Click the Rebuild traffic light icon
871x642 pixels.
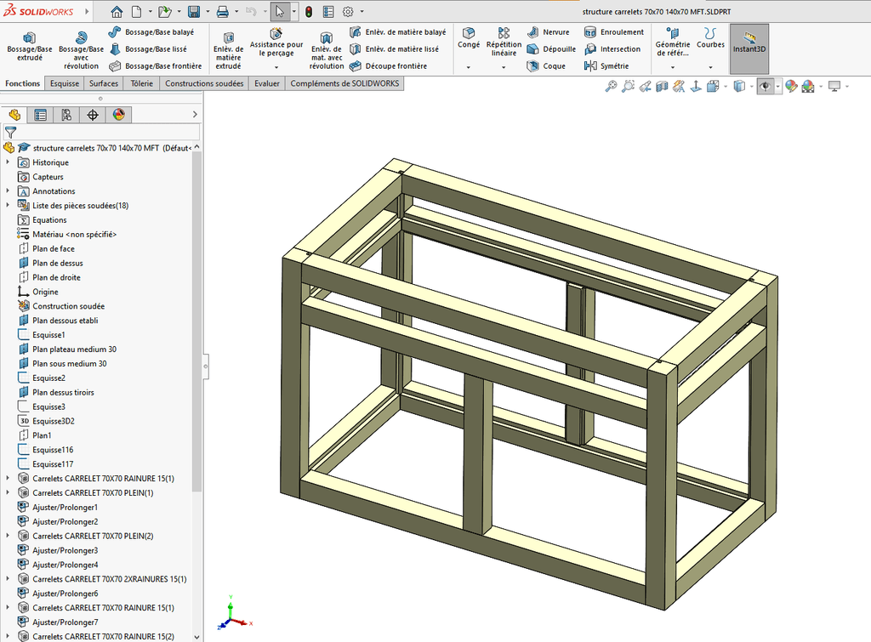pyautogui.click(x=309, y=12)
